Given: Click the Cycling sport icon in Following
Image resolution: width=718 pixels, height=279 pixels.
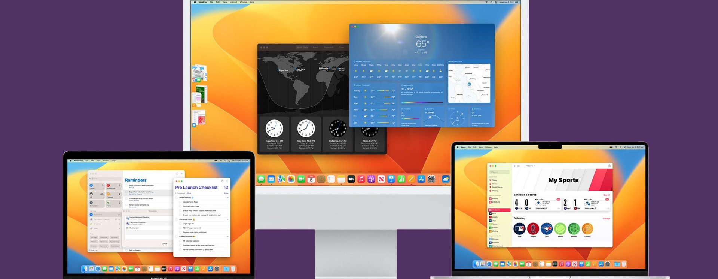Looking at the screenshot, I should click(587, 228).
